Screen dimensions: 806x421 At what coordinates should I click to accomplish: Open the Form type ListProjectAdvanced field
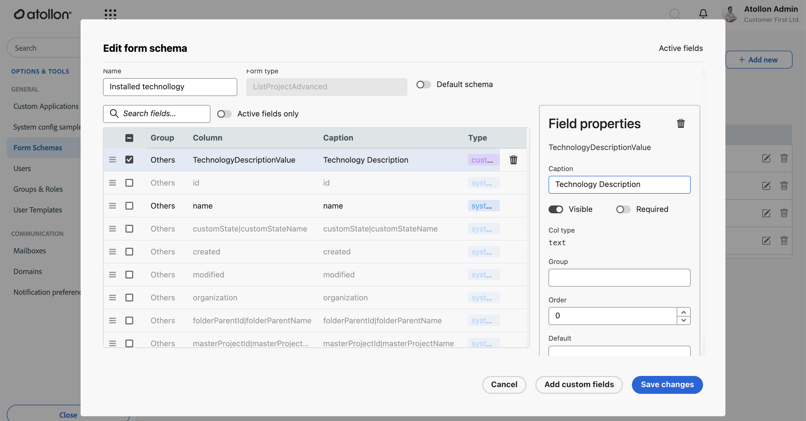(x=327, y=87)
